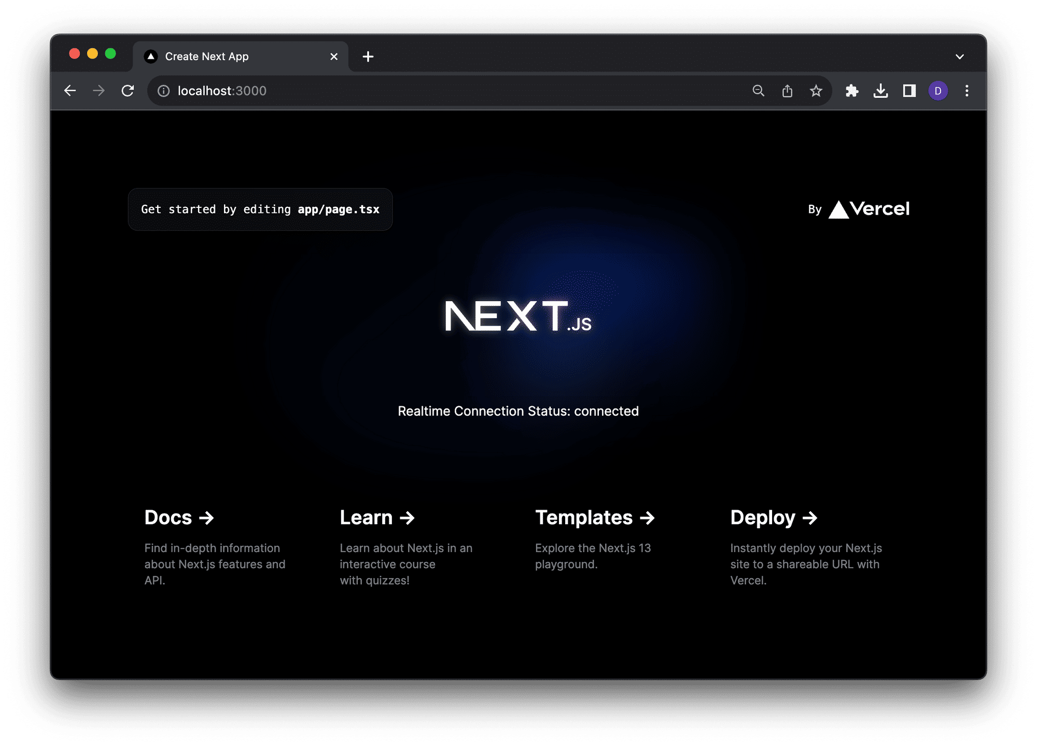This screenshot has width=1037, height=746.
Task: Click the Next.js tab favicon
Action: click(x=151, y=57)
